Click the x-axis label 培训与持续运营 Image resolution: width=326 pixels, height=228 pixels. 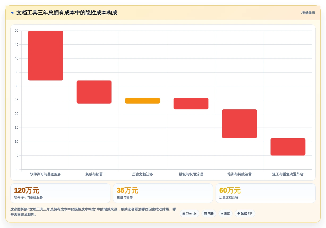(x=239, y=174)
